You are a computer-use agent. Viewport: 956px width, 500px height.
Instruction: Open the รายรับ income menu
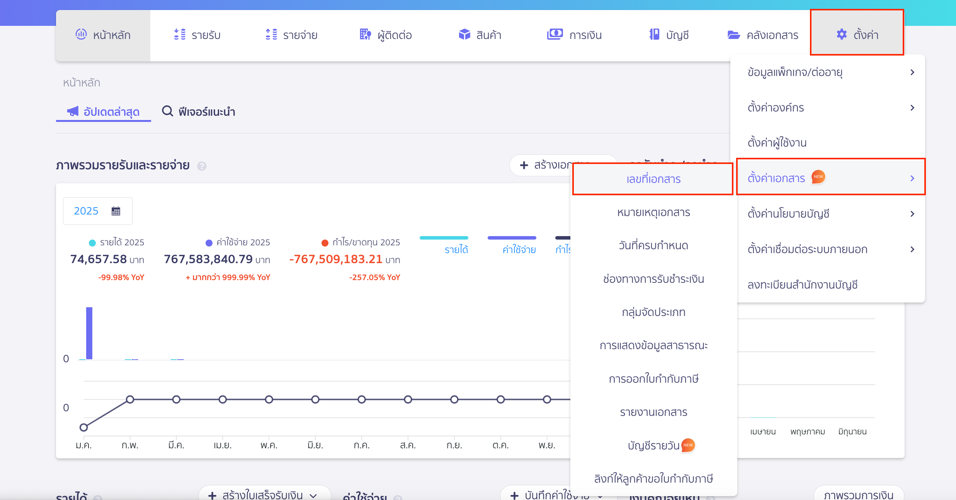tap(197, 35)
